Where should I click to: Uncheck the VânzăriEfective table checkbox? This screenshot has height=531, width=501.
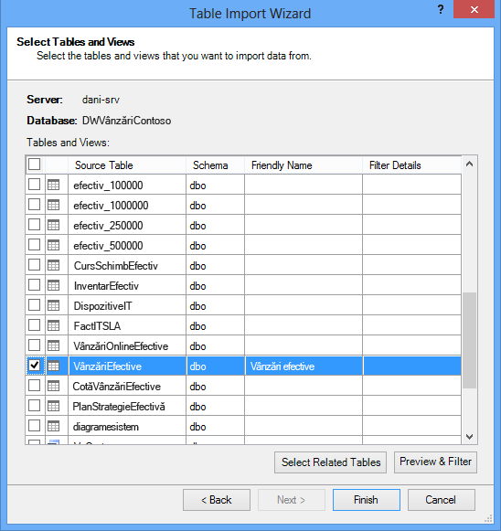click(x=34, y=366)
